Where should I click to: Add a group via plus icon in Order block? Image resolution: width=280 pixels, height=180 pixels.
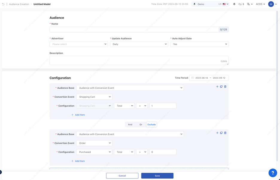point(217,133)
